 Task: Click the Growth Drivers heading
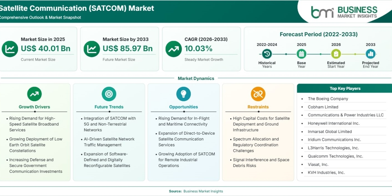pos(34,107)
